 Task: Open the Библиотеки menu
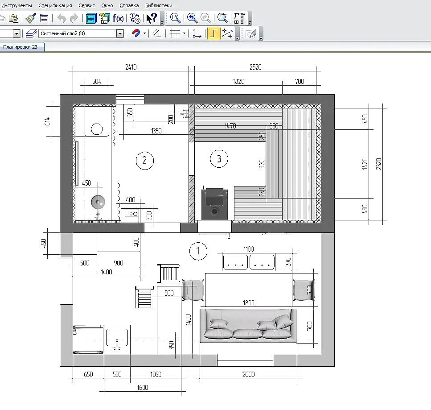click(x=159, y=5)
